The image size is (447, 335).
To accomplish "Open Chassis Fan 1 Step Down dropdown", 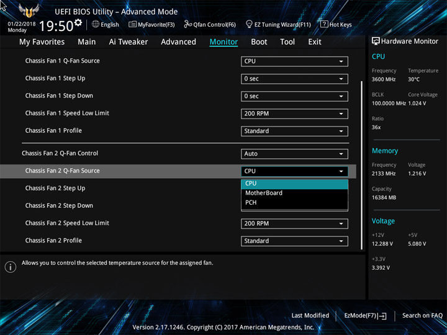I will coord(294,96).
